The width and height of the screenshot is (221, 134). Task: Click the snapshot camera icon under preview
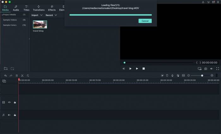(x=206, y=68)
